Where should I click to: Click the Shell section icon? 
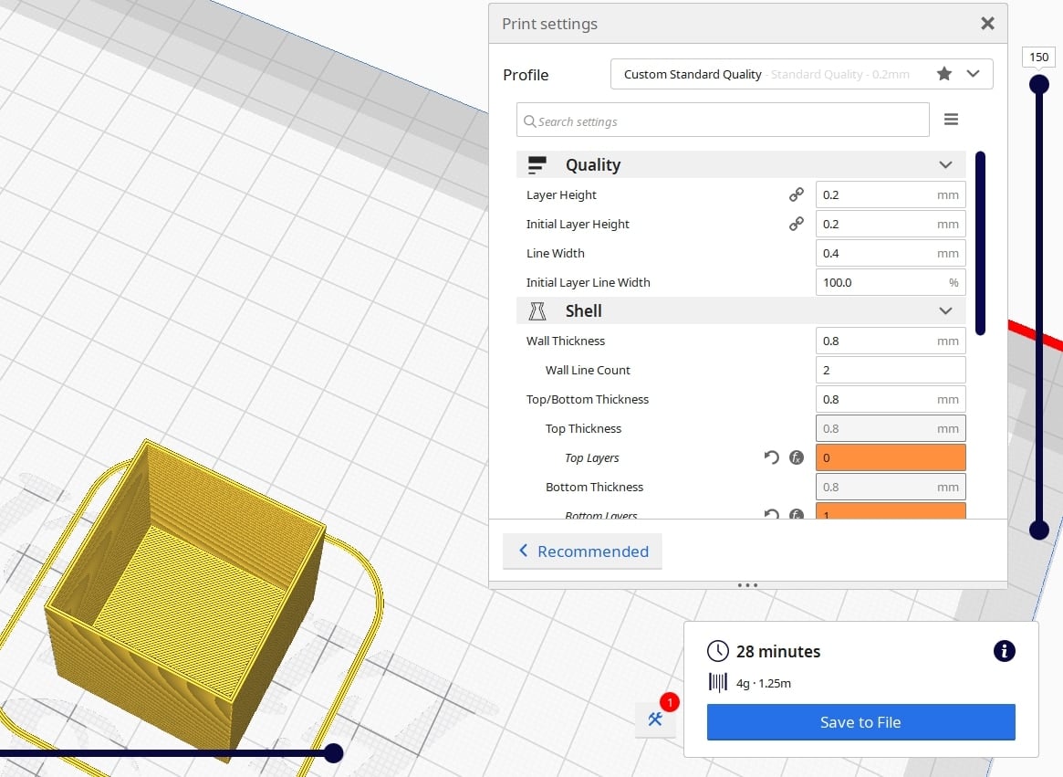tap(537, 310)
